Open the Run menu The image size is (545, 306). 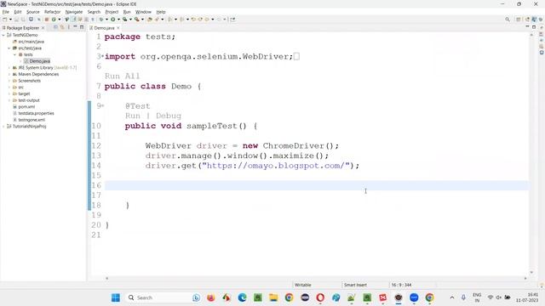click(x=127, y=12)
